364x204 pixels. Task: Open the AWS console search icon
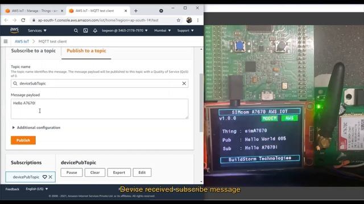click(x=76, y=31)
